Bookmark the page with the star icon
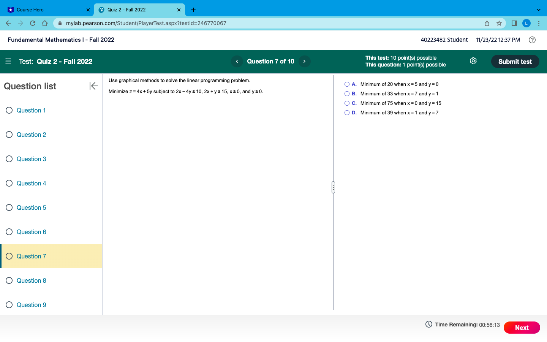The height and width of the screenshot is (342, 547). click(x=499, y=23)
